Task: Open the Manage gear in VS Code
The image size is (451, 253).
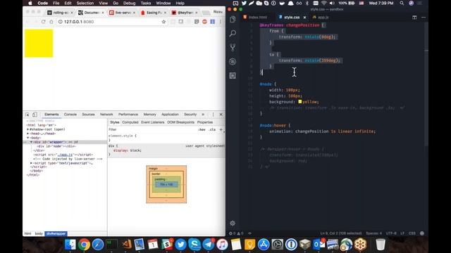Action: point(233,223)
